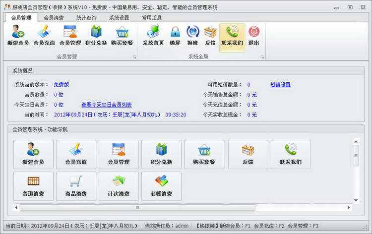Switch to the 会员消费 tab
Viewport: 372px width, 234px height.
(54, 18)
